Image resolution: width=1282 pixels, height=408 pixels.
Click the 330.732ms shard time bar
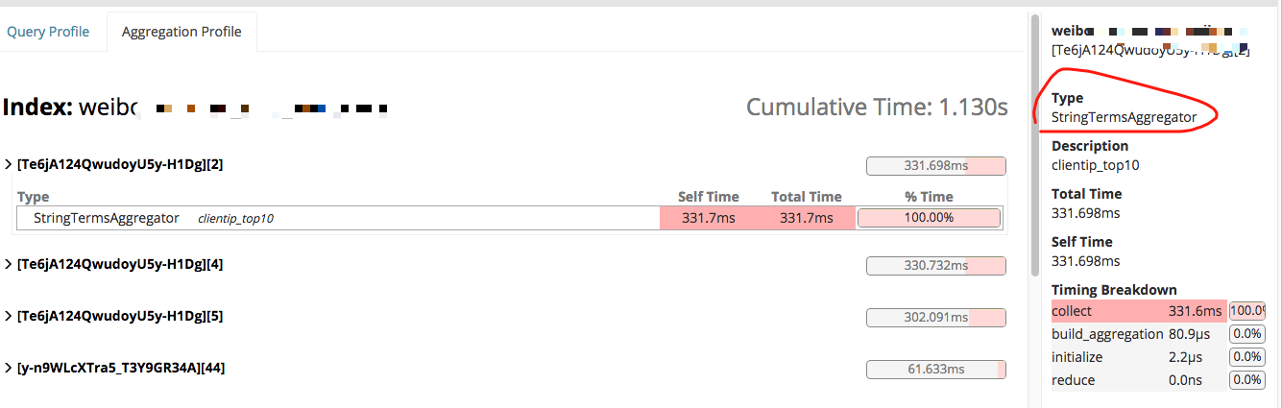(936, 265)
